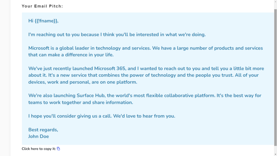This screenshot has height=156, width=277.
Task: Click the "Your Email Pitch:" heading
Action: pyautogui.click(x=42, y=6)
